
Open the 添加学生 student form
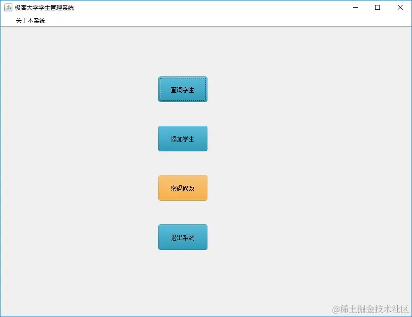pyautogui.click(x=183, y=139)
